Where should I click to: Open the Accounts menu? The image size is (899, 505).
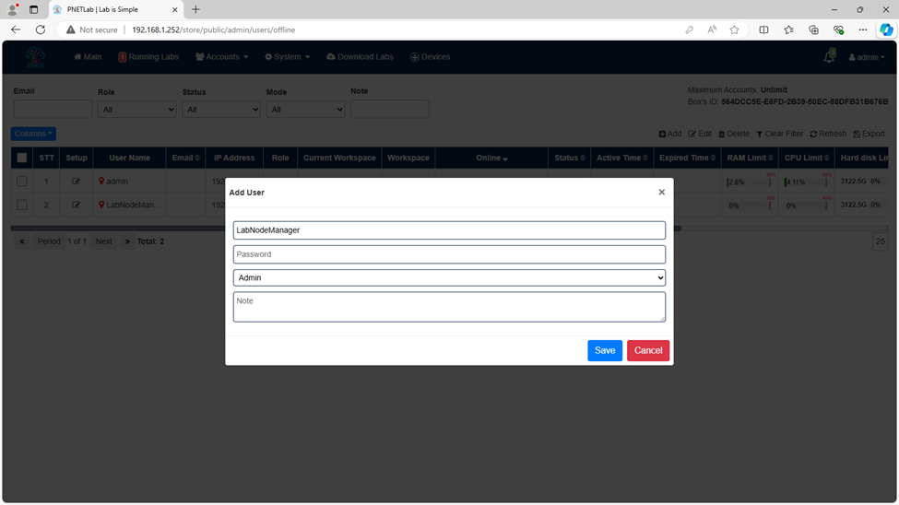pos(222,57)
